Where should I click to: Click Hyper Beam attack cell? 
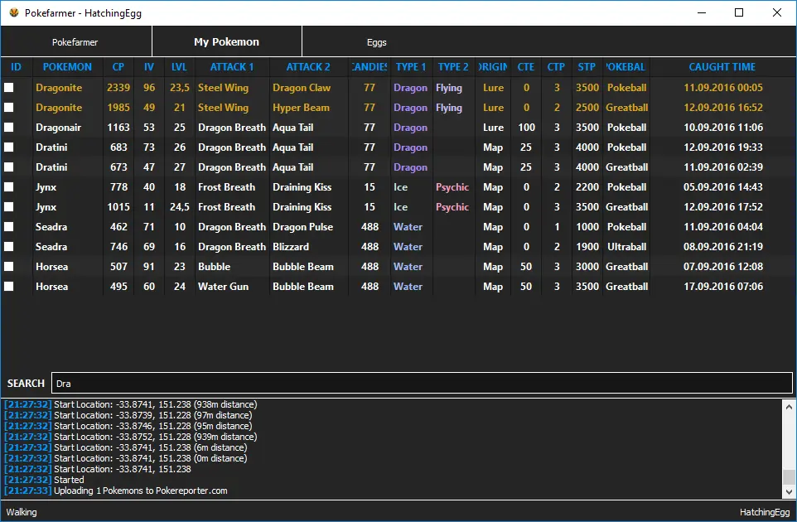(302, 108)
